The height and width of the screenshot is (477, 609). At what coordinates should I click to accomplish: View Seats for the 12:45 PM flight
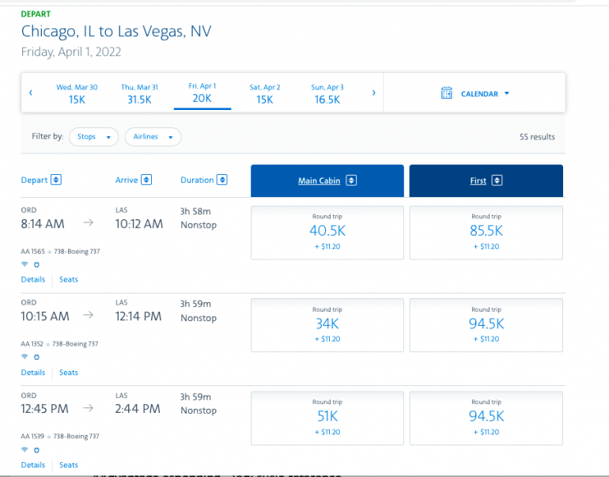pos(69,465)
